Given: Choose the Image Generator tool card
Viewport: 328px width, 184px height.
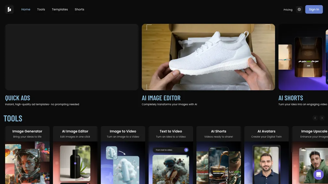Looking at the screenshot, I should [x=27, y=155].
